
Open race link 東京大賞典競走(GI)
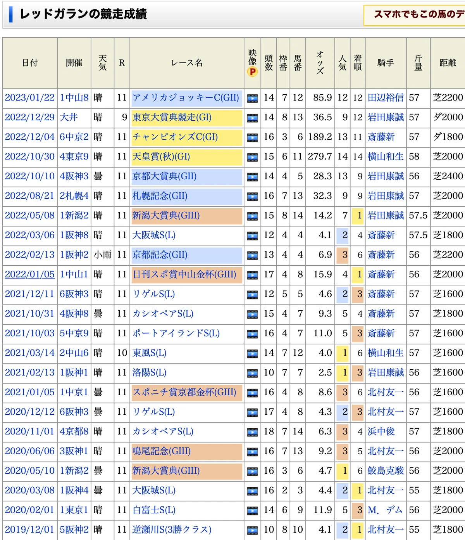(x=172, y=117)
